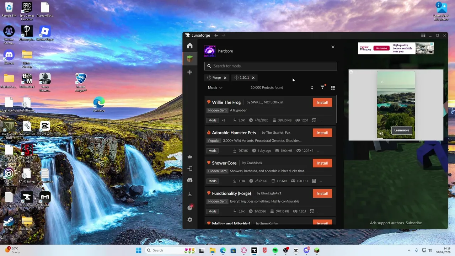Viewport: 455px width, 256px height.
Task: Expand the Mods category dropdown
Action: 215,87
